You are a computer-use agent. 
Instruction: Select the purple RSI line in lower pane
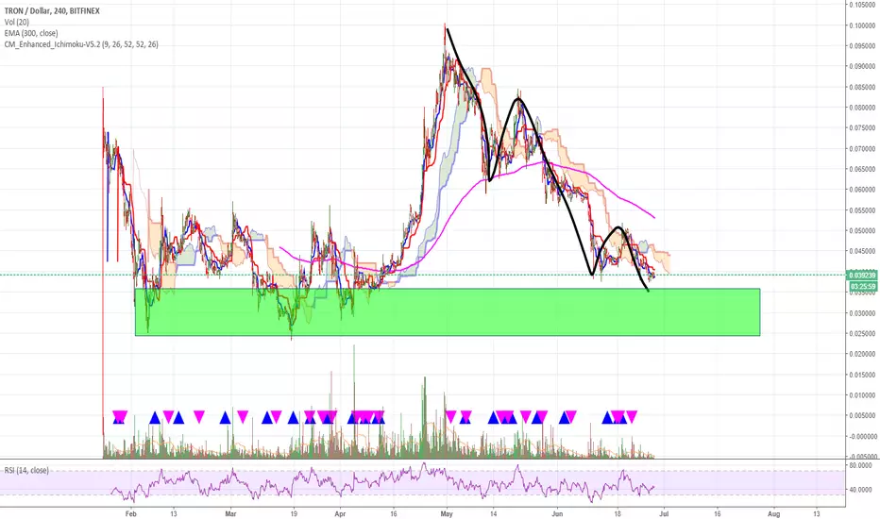click(381, 482)
